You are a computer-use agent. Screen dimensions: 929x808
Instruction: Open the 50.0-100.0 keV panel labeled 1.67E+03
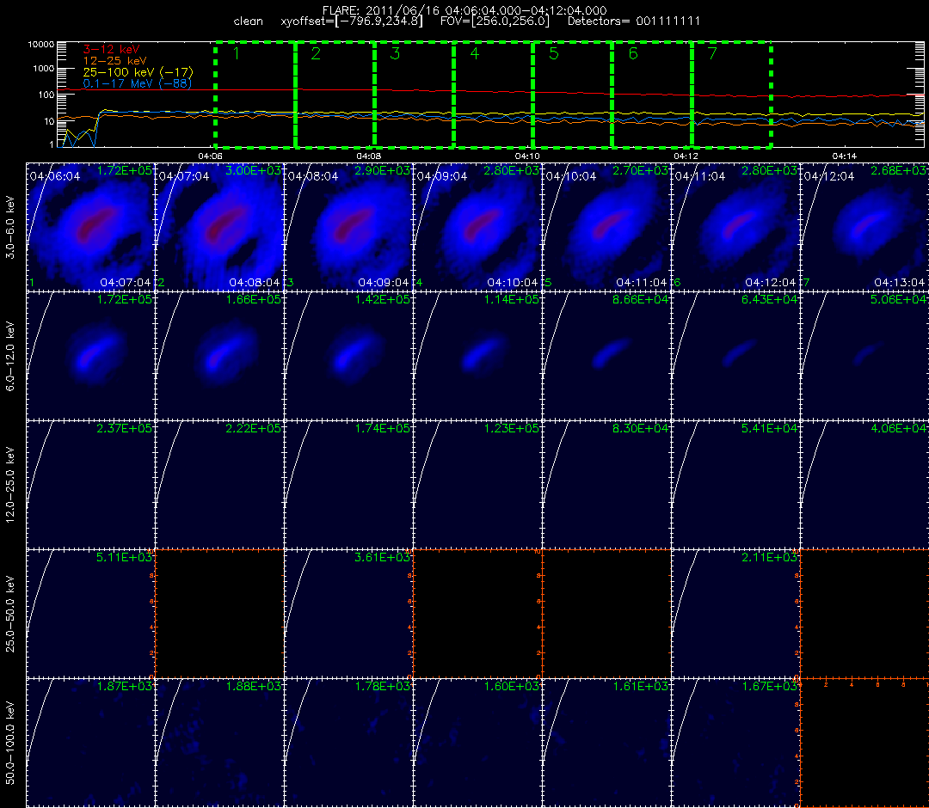[x=735, y=743]
